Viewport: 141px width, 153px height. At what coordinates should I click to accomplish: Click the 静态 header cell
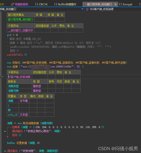pos(33,96)
